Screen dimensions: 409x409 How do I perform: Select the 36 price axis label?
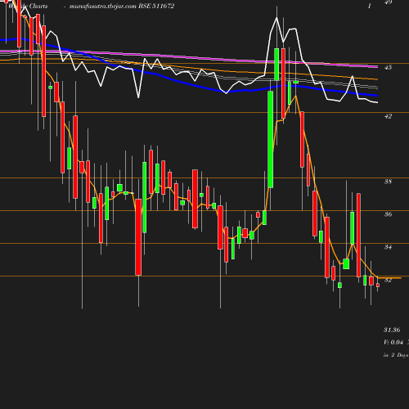[x=388, y=214]
